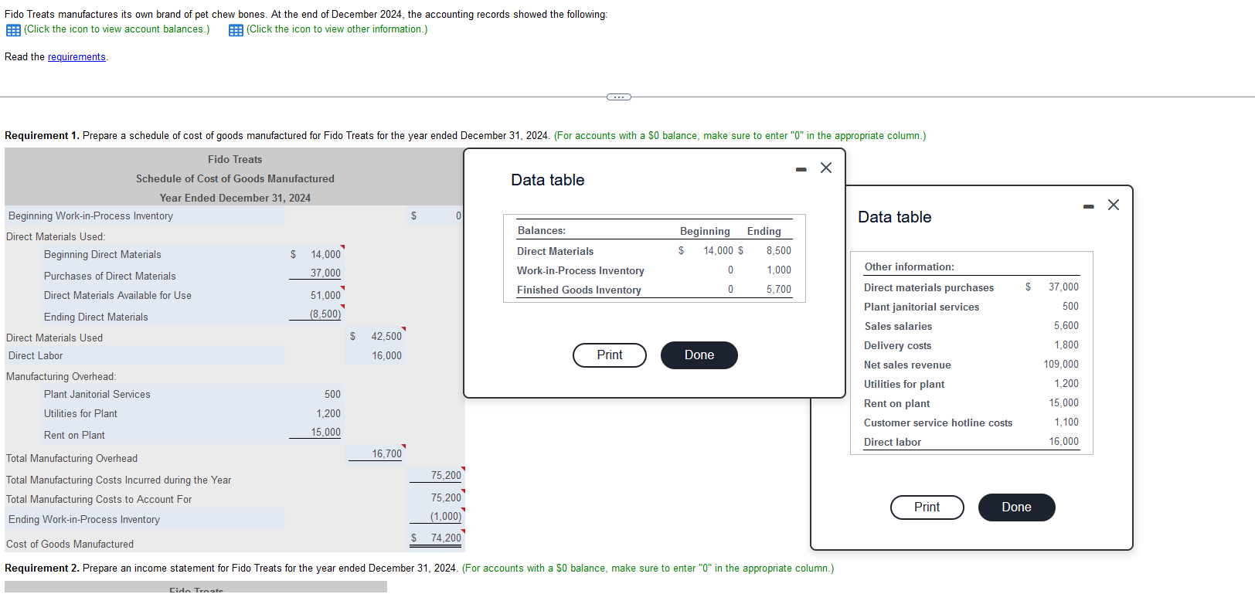The height and width of the screenshot is (594, 1255).
Task: Close the Other information data table
Action: pyautogui.click(x=1114, y=205)
